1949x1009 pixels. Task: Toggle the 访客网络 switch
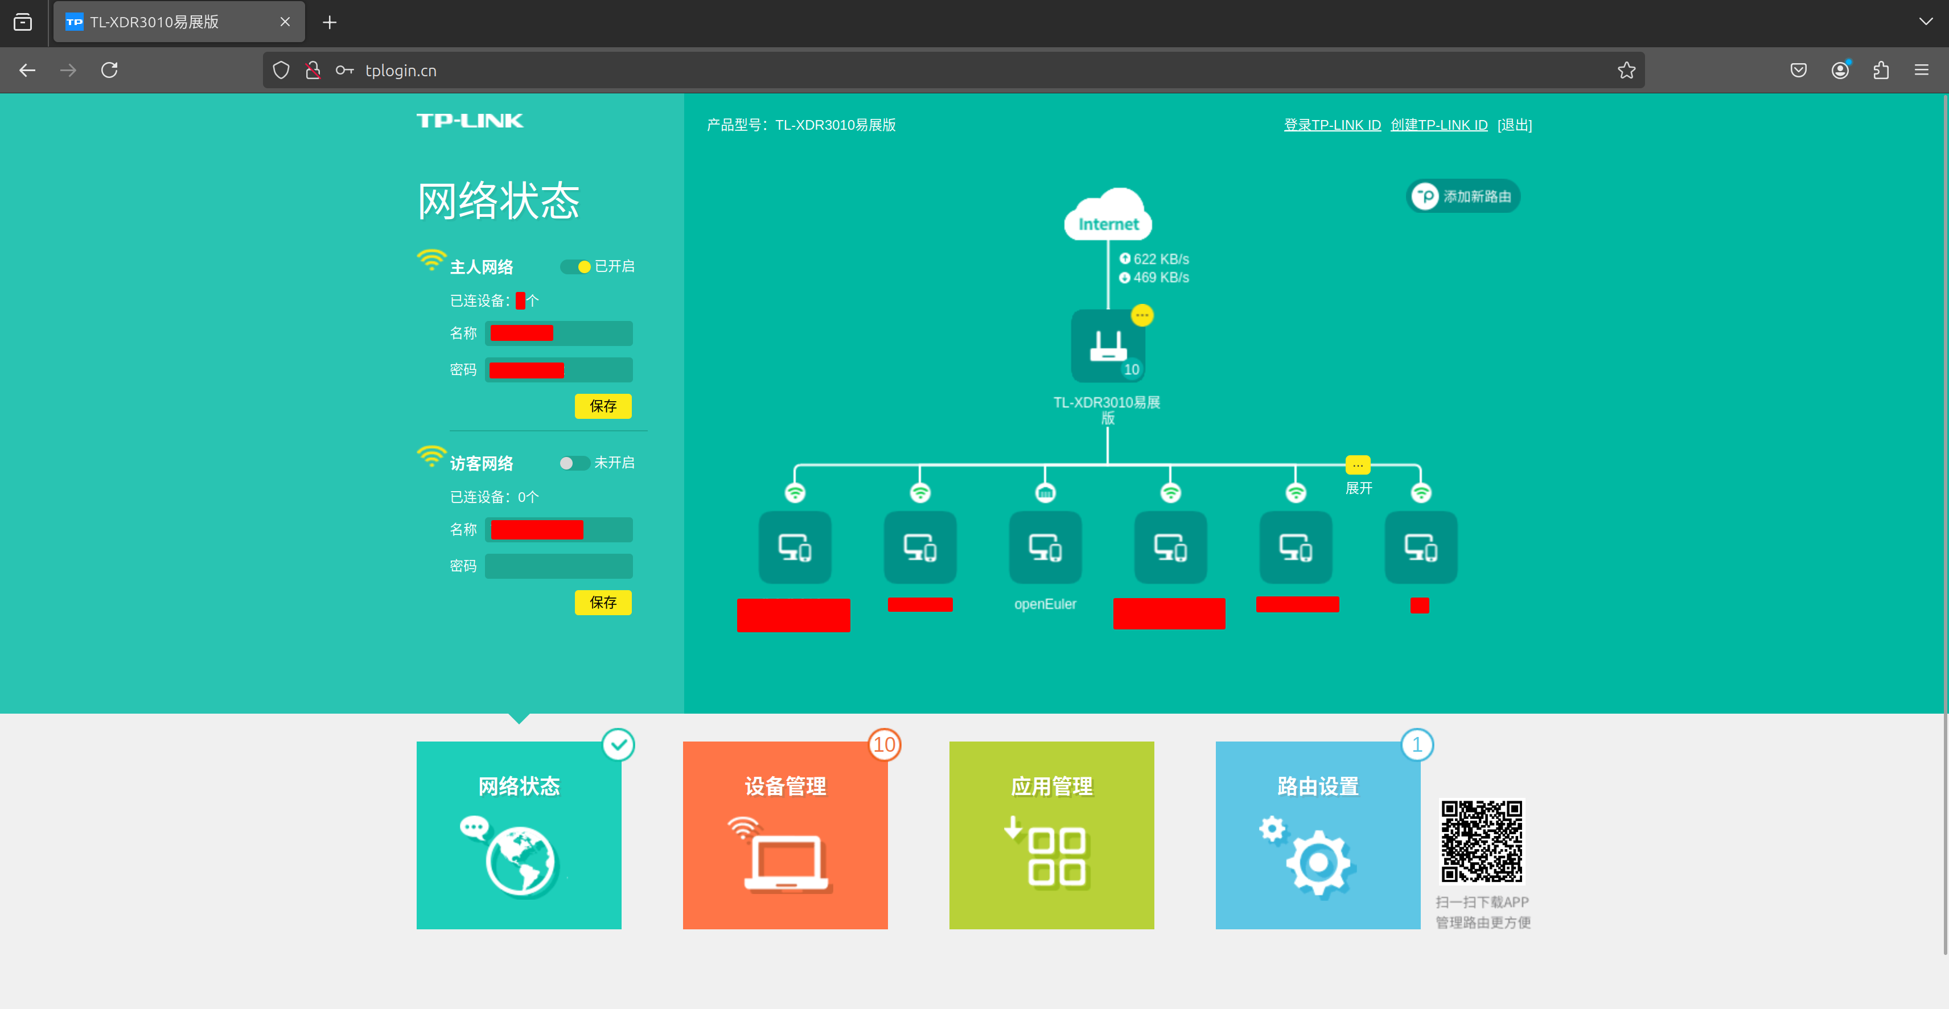575,463
